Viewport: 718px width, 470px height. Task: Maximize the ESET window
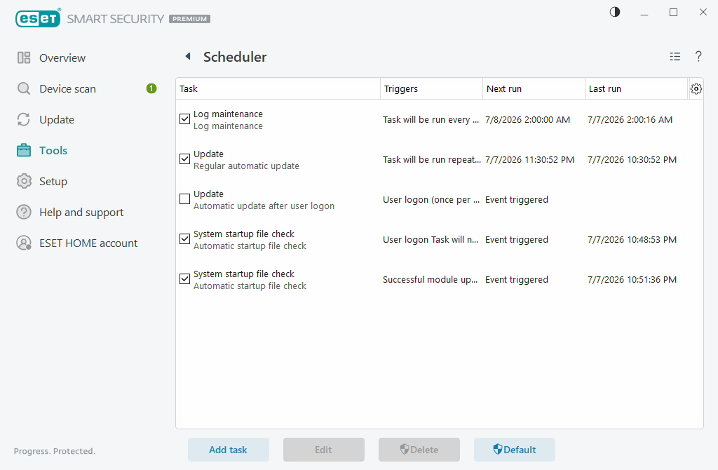click(674, 13)
